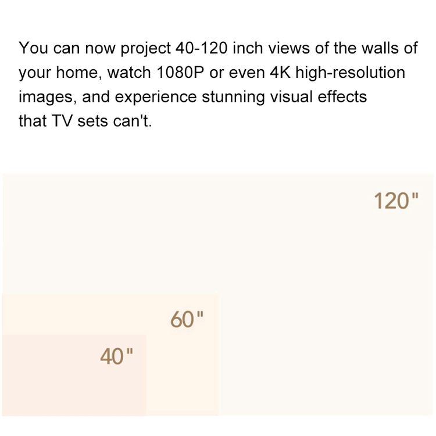Viewport: 436px width, 436px height.
Task: Select the word "project" in first line
Action: [x=145, y=49]
